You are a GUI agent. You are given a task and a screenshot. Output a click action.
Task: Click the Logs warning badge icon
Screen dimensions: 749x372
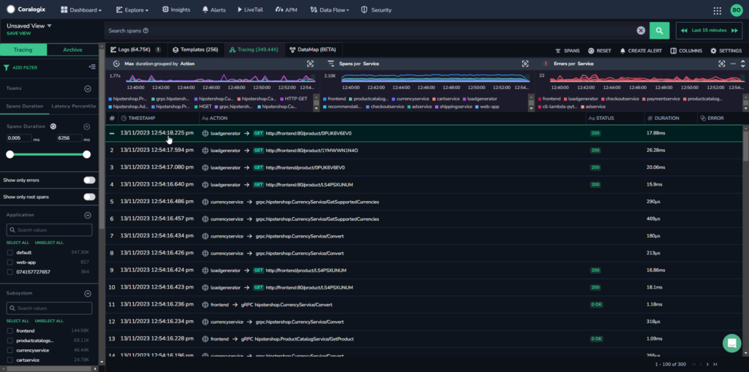pos(158,50)
